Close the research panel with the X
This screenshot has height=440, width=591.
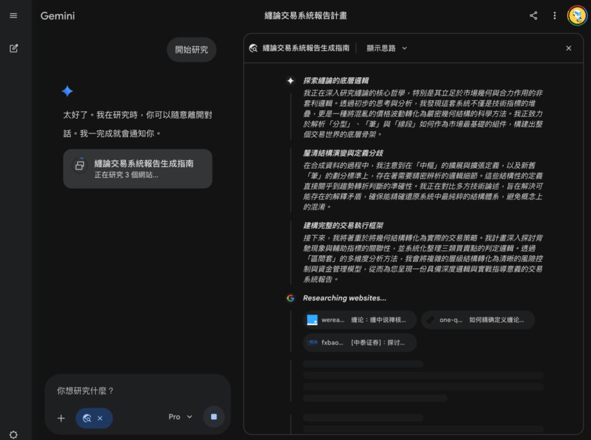click(x=568, y=48)
